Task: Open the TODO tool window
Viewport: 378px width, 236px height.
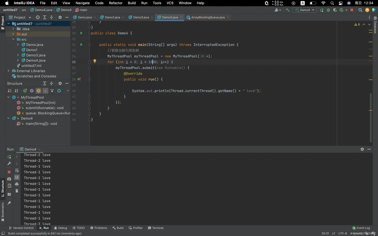Action: tap(78, 228)
